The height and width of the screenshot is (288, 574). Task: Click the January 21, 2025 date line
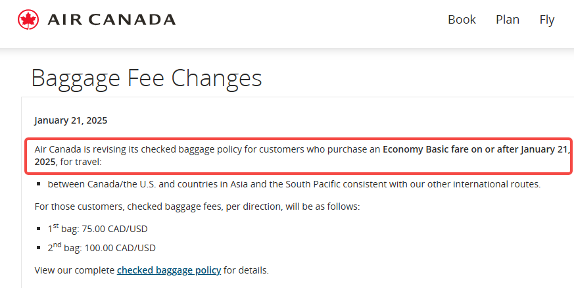[x=70, y=120]
